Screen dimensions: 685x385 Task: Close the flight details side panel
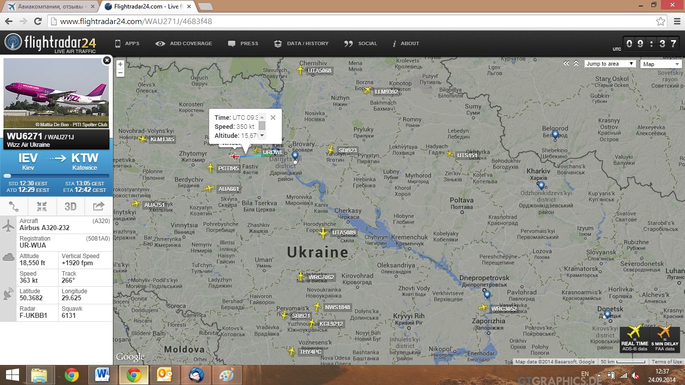click(x=106, y=61)
